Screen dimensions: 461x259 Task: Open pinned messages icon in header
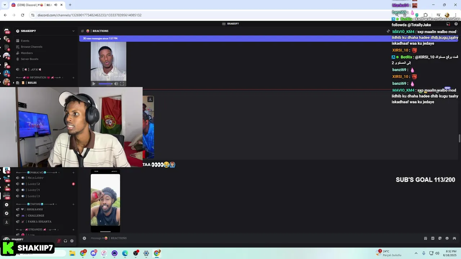[x=388, y=31]
